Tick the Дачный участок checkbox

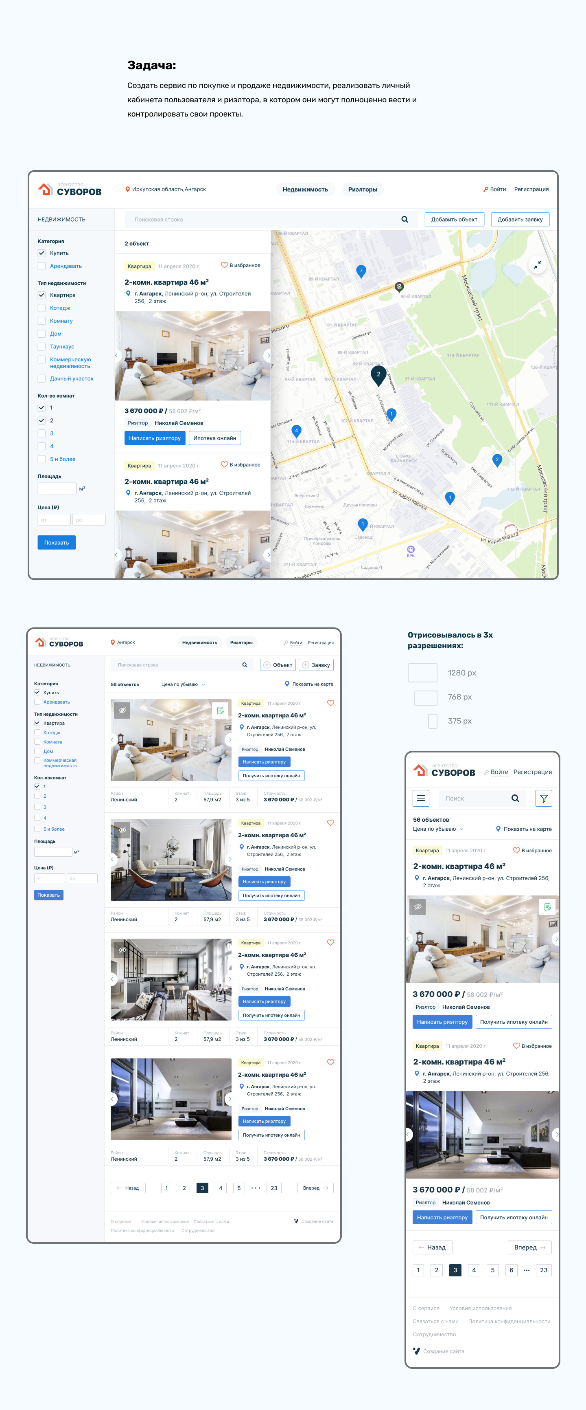[x=41, y=379]
